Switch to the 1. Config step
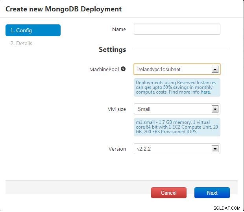The image size is (244, 212). click(33, 30)
